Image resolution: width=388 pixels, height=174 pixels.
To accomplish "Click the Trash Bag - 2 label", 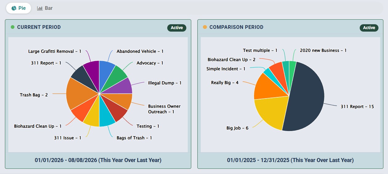I will (x=34, y=95).
